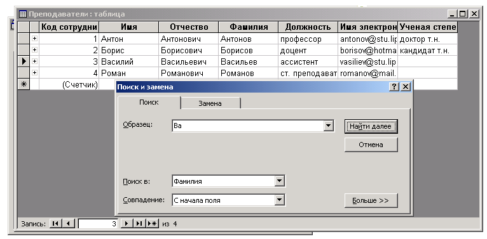This screenshot has height=239, width=487.
Task: Open Образец combo box dropdown arrow
Action: tap(328, 126)
